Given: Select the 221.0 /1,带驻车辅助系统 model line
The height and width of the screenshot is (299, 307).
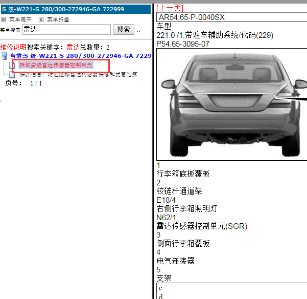Looking at the screenshot, I should (215, 35).
